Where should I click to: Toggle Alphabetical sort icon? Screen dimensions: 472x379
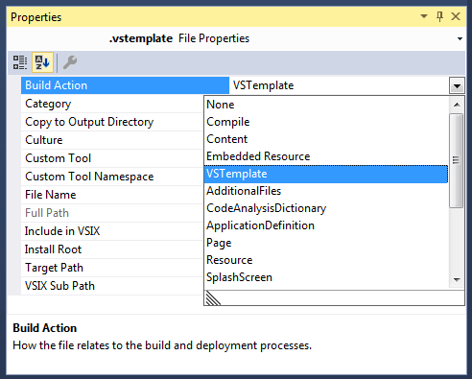coord(42,62)
